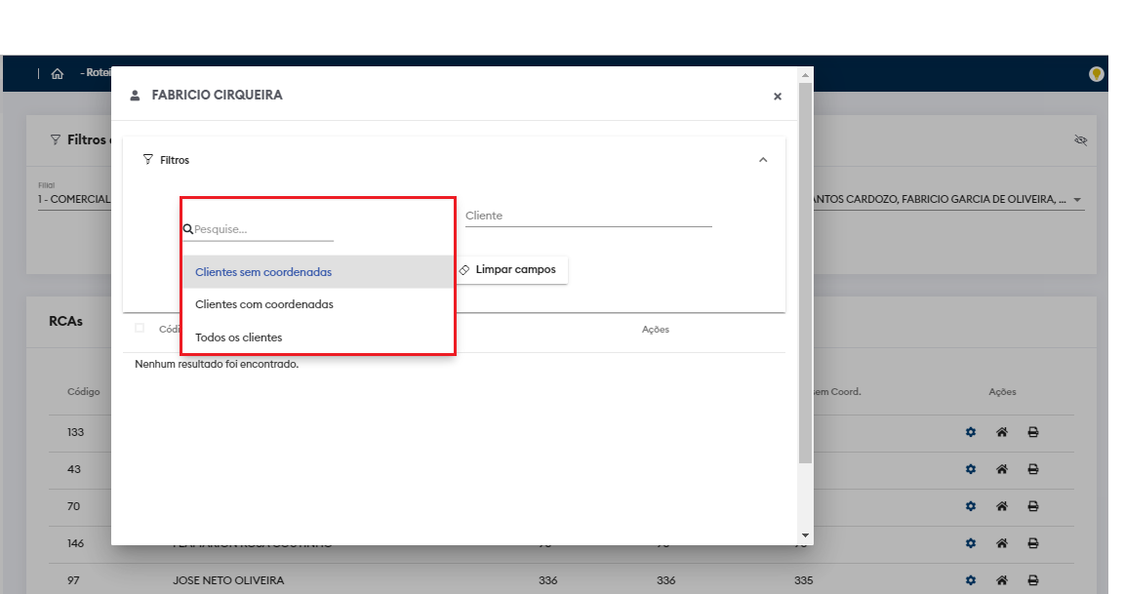
Task: Click home icon for row 70
Action: pos(1002,506)
